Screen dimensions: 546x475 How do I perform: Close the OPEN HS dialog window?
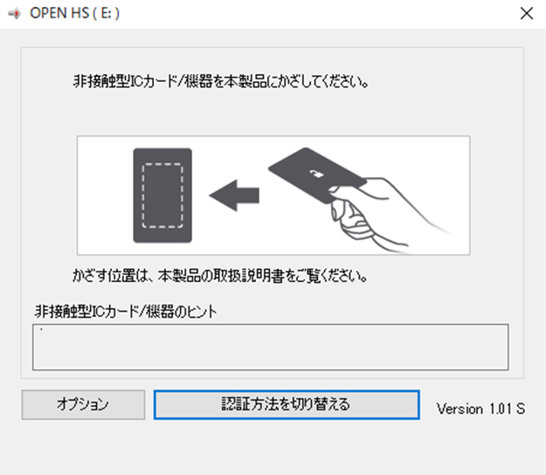pos(527,14)
